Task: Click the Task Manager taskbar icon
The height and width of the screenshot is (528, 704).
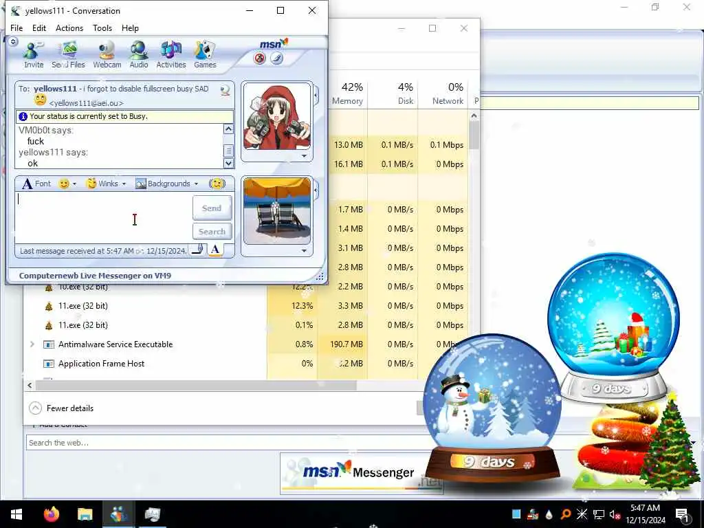Action: point(152,514)
